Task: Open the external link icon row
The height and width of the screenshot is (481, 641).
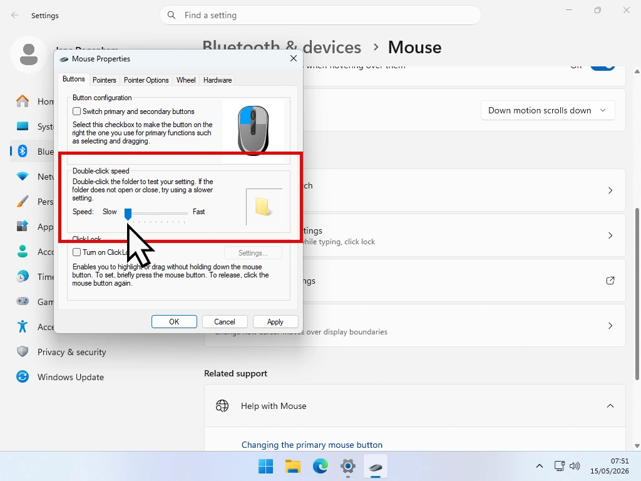Action: (x=610, y=281)
